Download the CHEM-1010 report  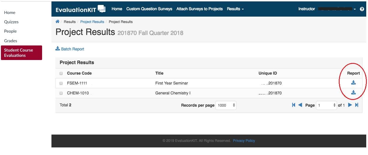(x=353, y=93)
